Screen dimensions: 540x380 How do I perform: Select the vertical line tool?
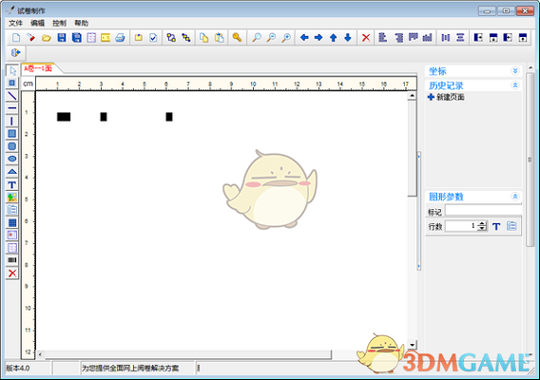(x=12, y=121)
